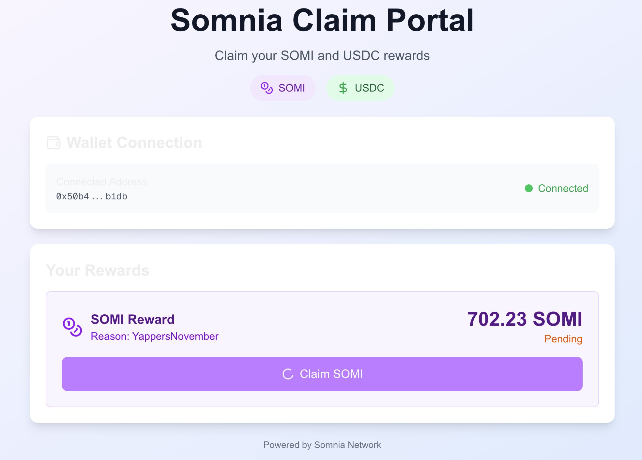Viewport: 642px width, 460px height.
Task: Select the USDC token label
Action: [369, 88]
